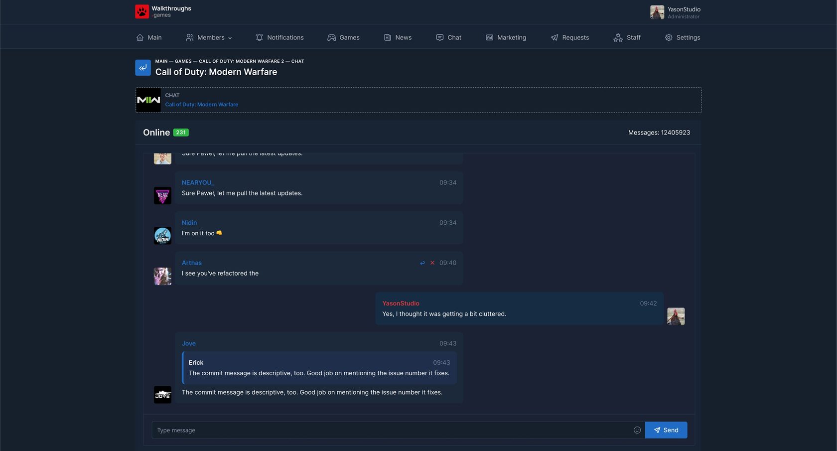
Task: Click the Chat bubble icon in navbar
Action: tap(439, 38)
